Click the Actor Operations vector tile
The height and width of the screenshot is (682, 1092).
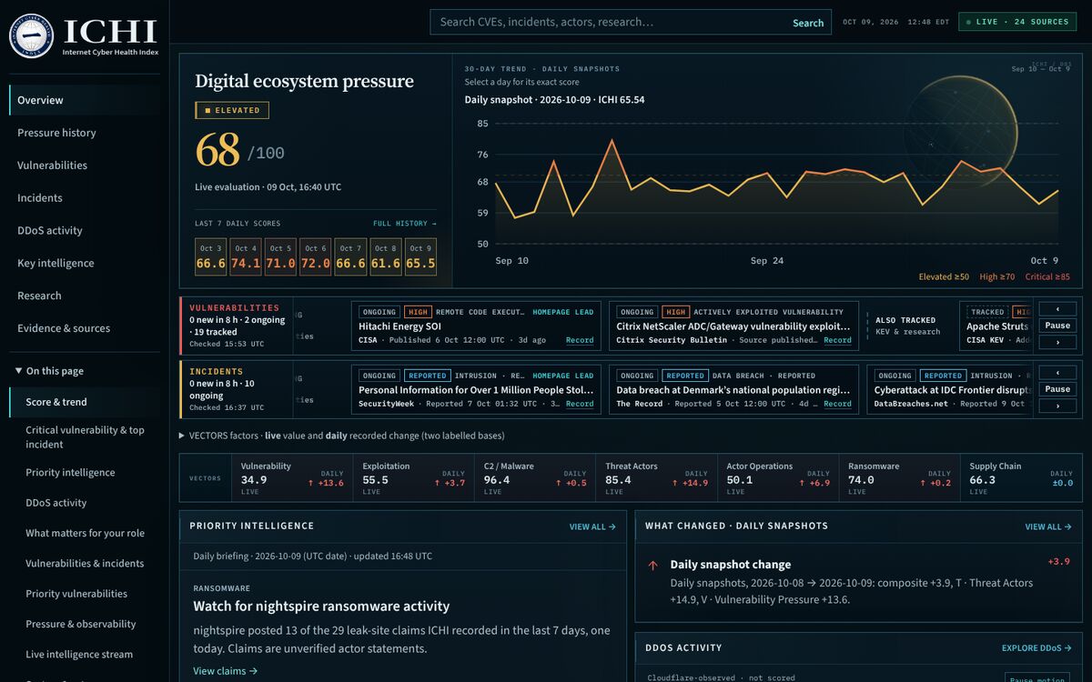778,478
